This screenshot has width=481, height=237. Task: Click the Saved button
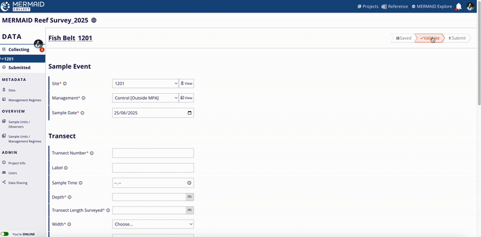point(403,38)
